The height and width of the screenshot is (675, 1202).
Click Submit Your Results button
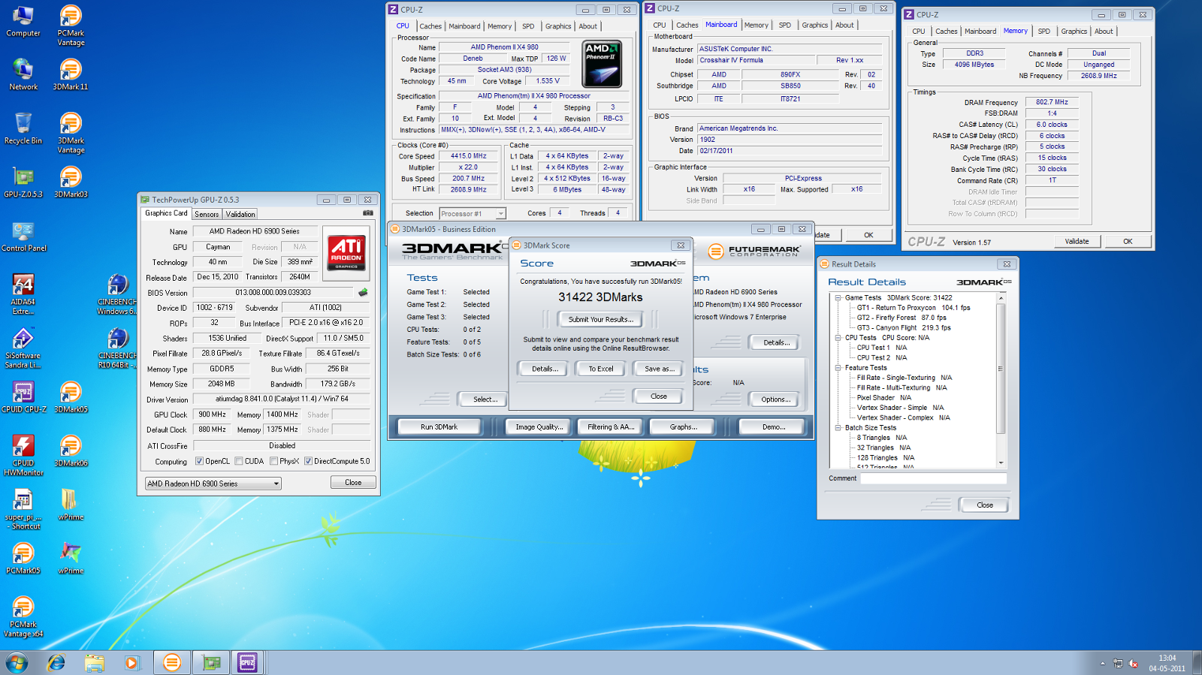[x=600, y=319]
